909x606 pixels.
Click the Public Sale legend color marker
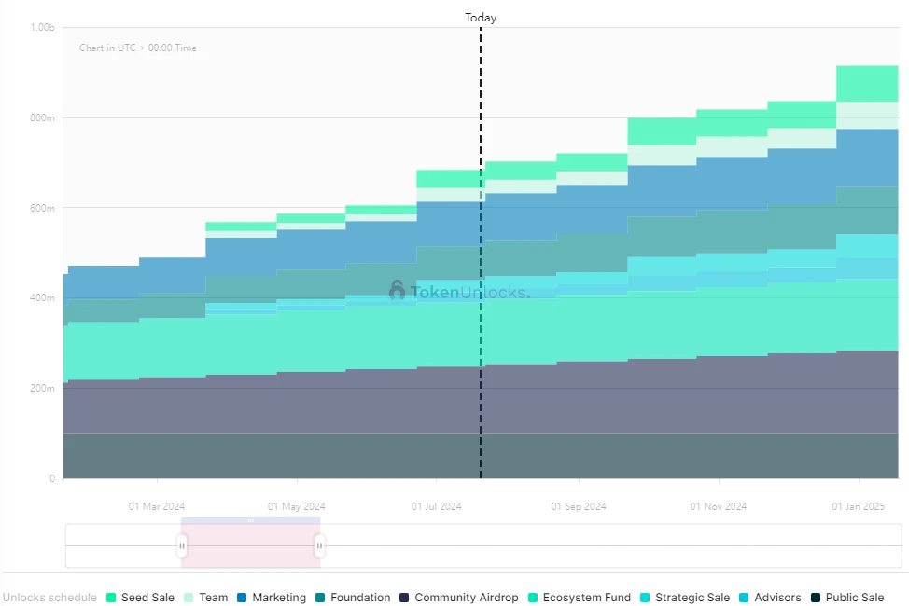click(816, 598)
